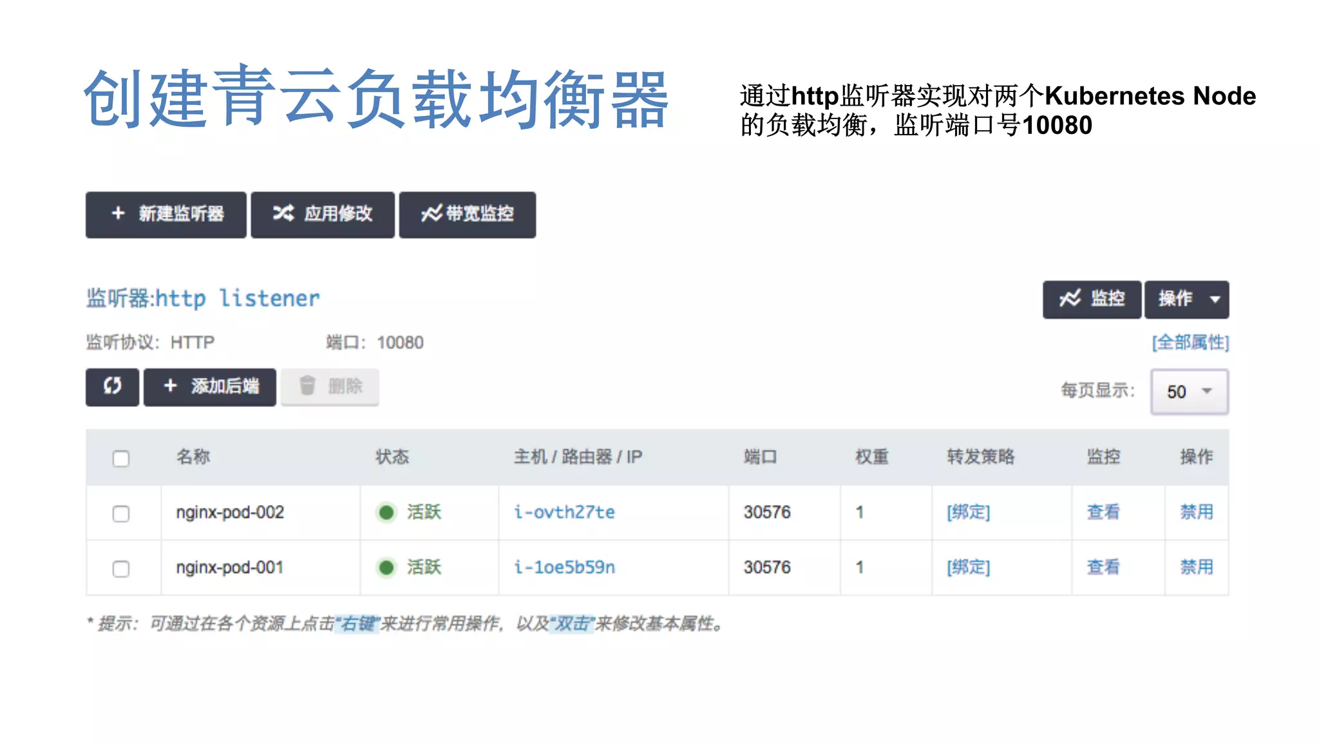The width and height of the screenshot is (1319, 742).
Task: Click 禁用 for nginx-pod-001
Action: pos(1197,567)
